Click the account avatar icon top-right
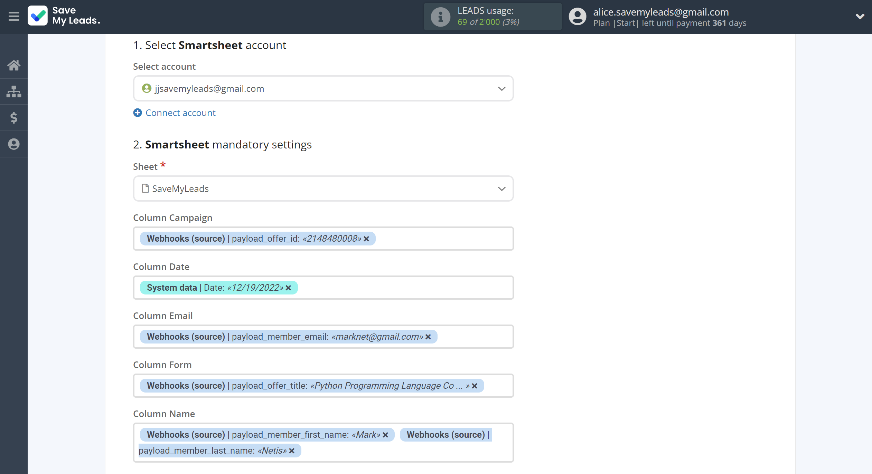 pos(575,16)
